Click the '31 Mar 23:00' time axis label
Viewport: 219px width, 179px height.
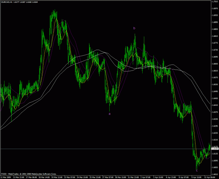pos(133,177)
